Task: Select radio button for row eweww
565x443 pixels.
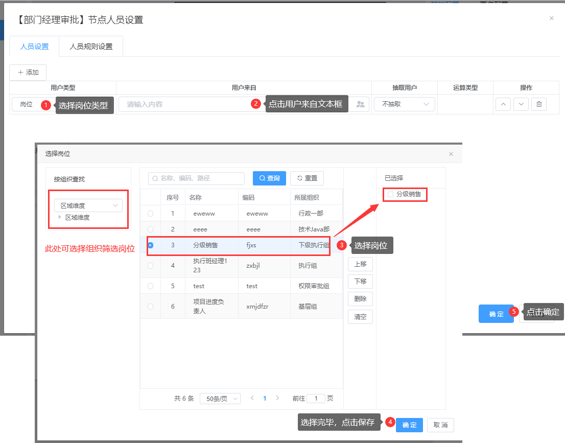Action: click(150, 214)
